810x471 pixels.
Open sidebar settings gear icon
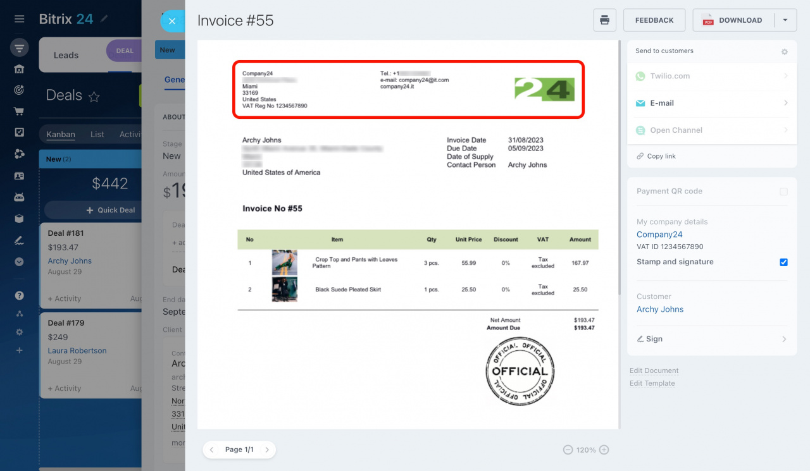[x=20, y=332]
